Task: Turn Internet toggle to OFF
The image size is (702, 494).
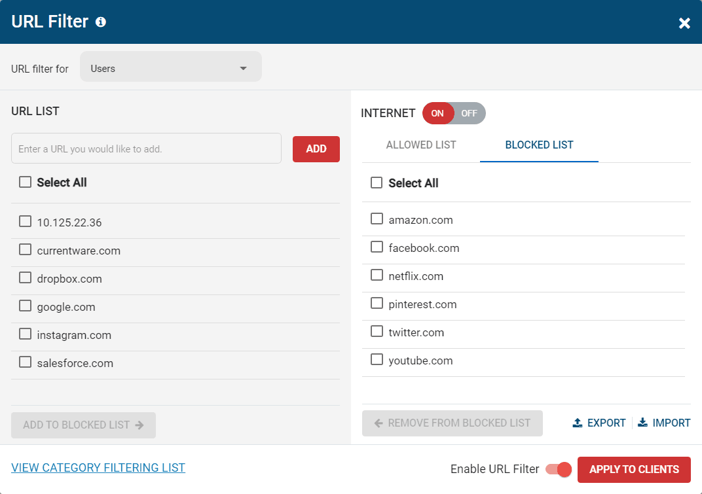Action: 469,113
